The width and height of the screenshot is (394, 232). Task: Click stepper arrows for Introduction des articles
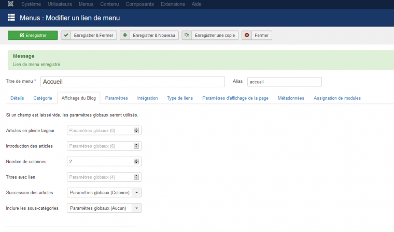tap(136, 146)
